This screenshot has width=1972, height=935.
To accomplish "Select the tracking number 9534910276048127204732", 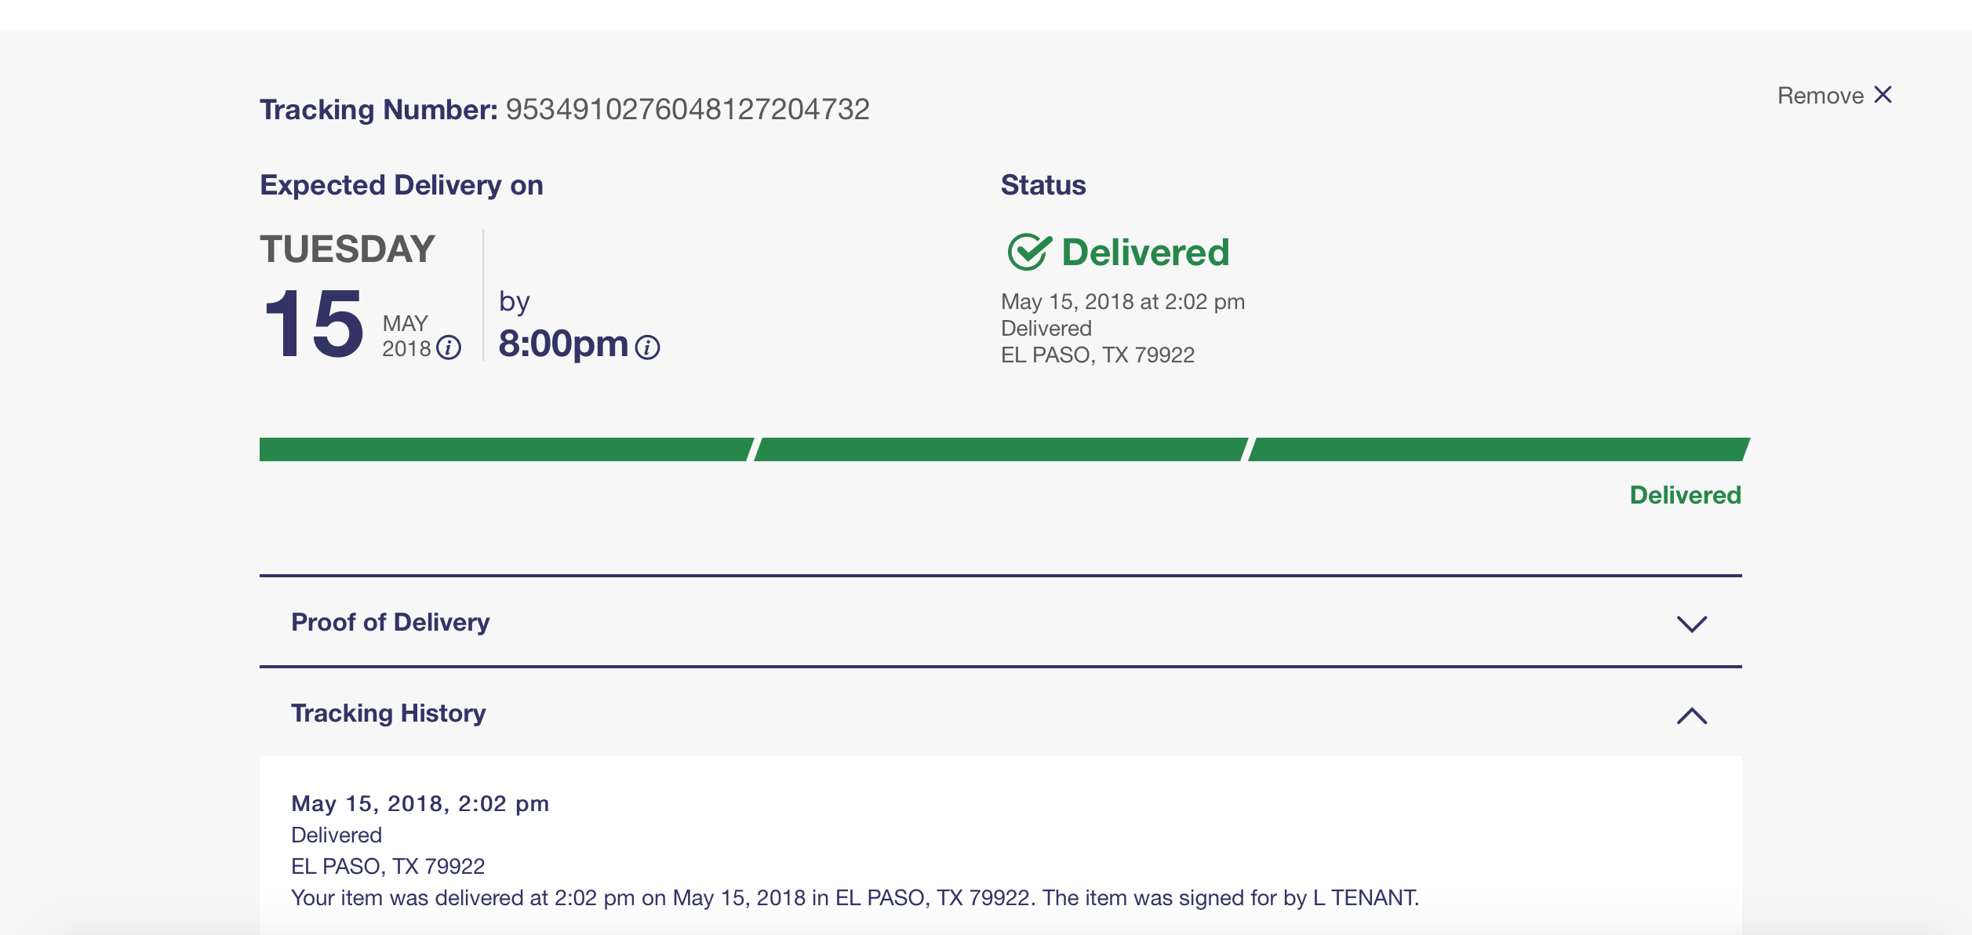I will pos(687,109).
